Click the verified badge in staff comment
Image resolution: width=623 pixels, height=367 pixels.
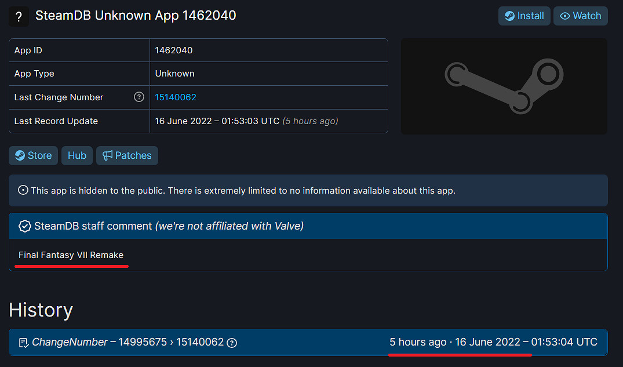pyautogui.click(x=25, y=226)
